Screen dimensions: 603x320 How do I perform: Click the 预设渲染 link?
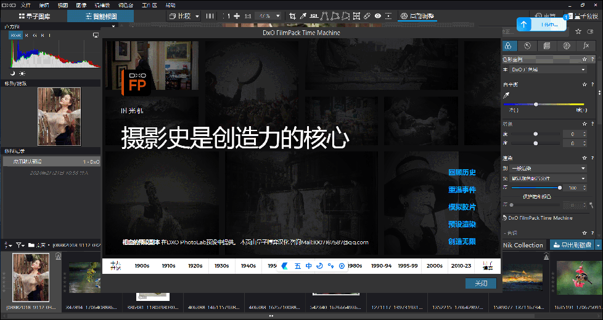coord(462,224)
